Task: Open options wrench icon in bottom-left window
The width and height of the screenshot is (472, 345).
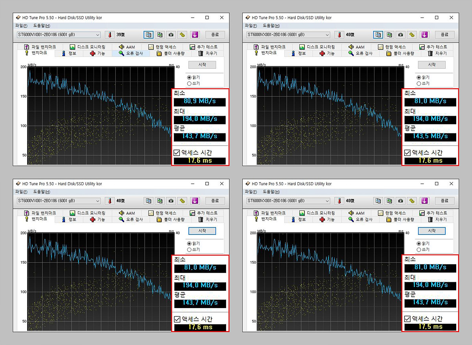Action: pos(183,201)
